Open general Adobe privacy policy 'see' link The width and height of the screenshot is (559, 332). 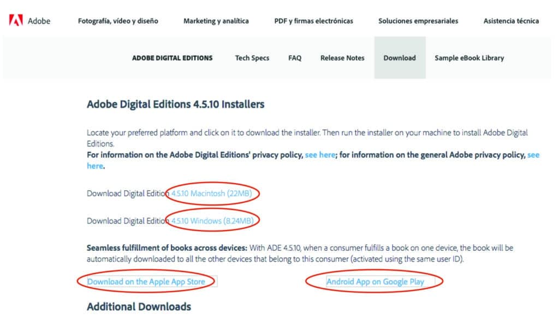(x=533, y=155)
